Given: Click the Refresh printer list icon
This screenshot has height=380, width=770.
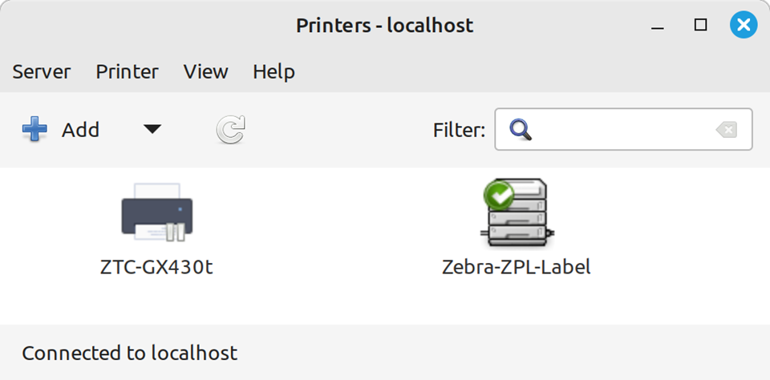Looking at the screenshot, I should [x=230, y=130].
